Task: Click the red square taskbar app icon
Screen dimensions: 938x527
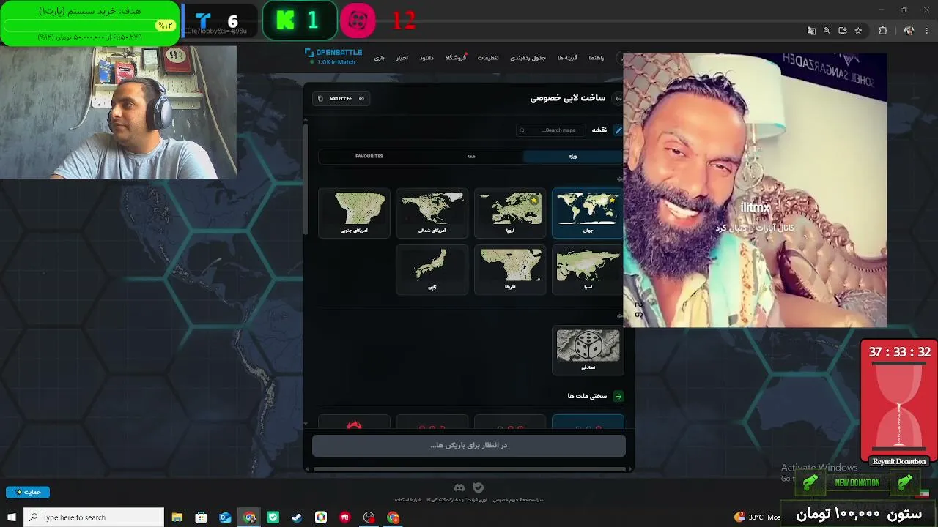Action: click(x=345, y=517)
